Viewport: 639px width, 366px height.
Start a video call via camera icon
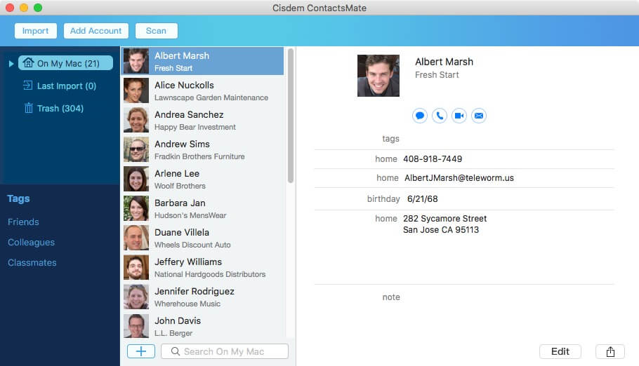459,116
